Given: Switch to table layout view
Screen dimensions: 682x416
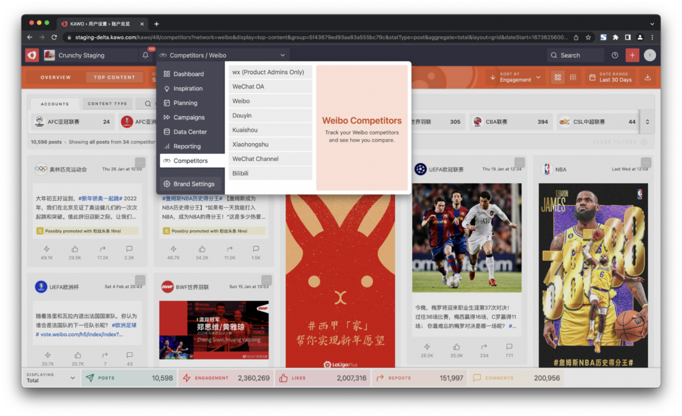Looking at the screenshot, I should pyautogui.click(x=573, y=77).
